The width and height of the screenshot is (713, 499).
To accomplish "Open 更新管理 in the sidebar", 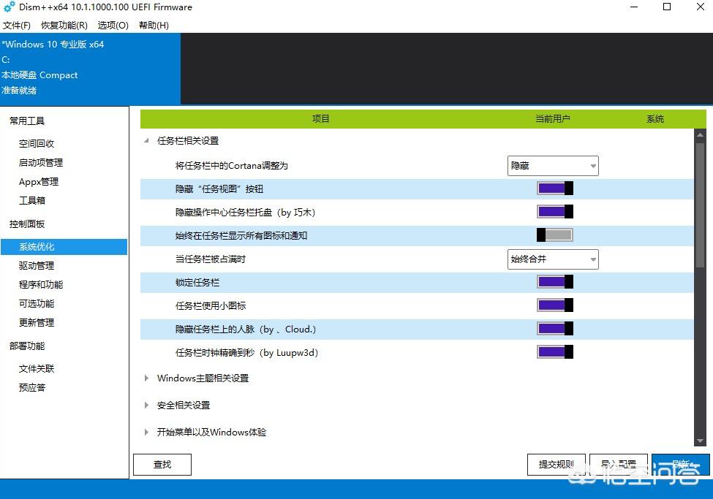I will (x=37, y=323).
